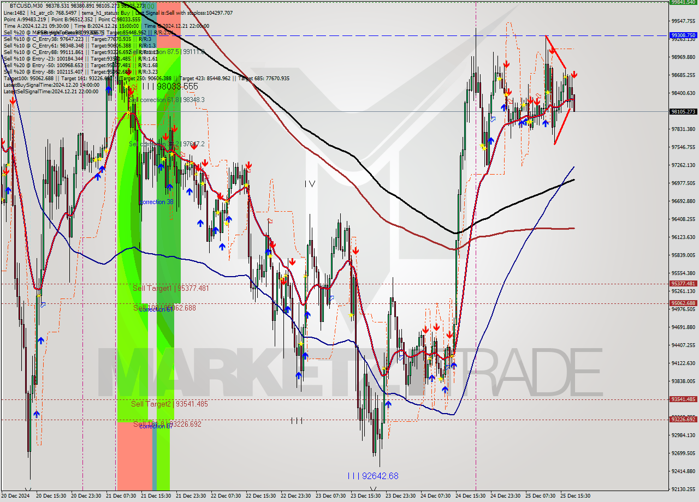699x502 pixels.
Task: Select the Sell %10 @ C_Entry38 line
Action: click(78, 39)
